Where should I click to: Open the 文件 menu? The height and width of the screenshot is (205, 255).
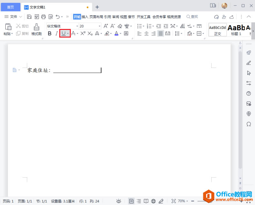tap(13, 17)
